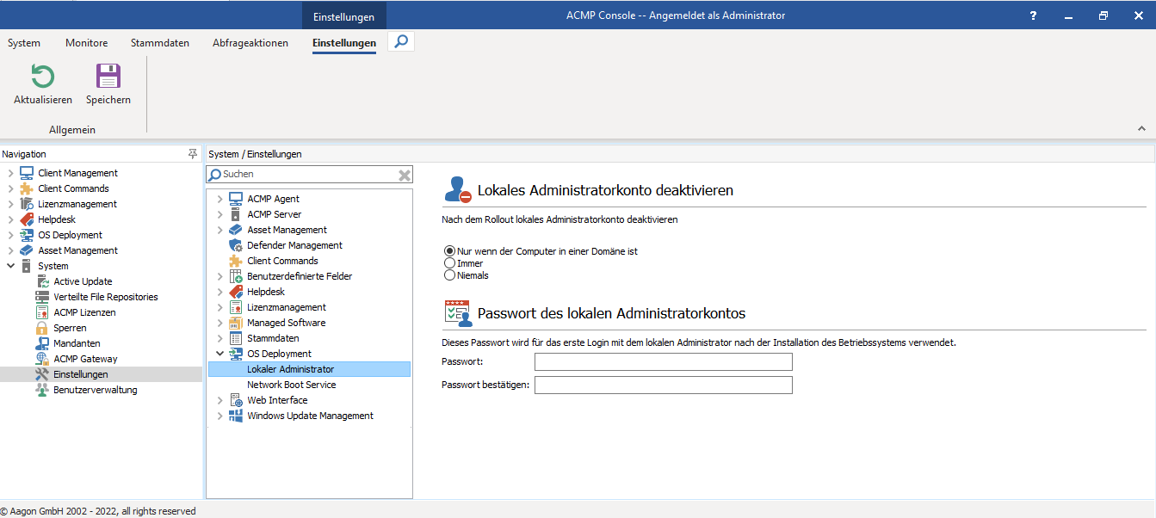Click the Helpdesk icon in the navigation

(x=26, y=219)
